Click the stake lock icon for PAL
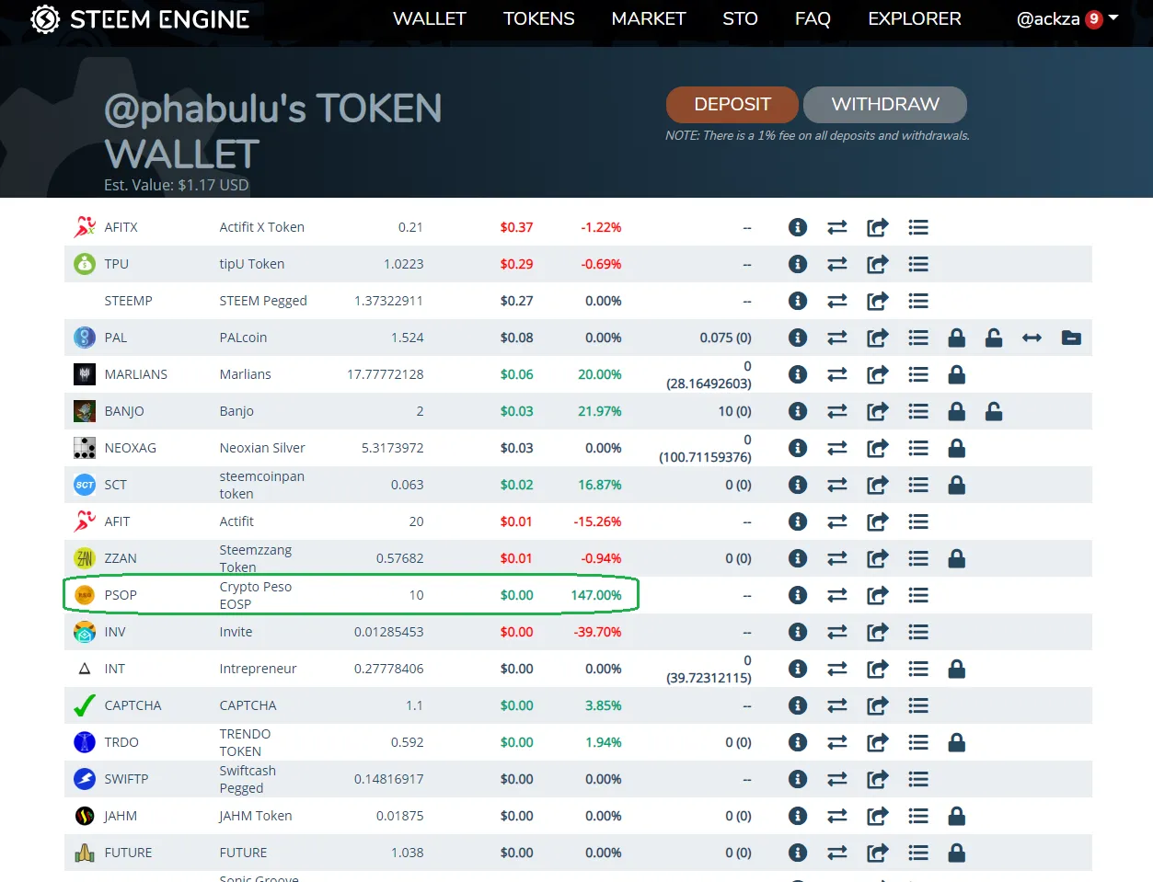 [x=957, y=338]
